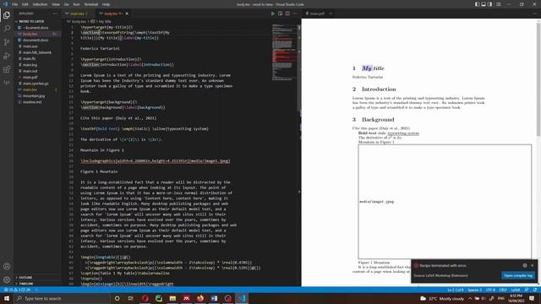Click the CRLF line ending status item

click(503, 290)
